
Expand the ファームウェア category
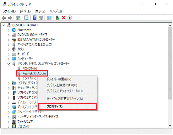pyautogui.click(x=9, y=122)
